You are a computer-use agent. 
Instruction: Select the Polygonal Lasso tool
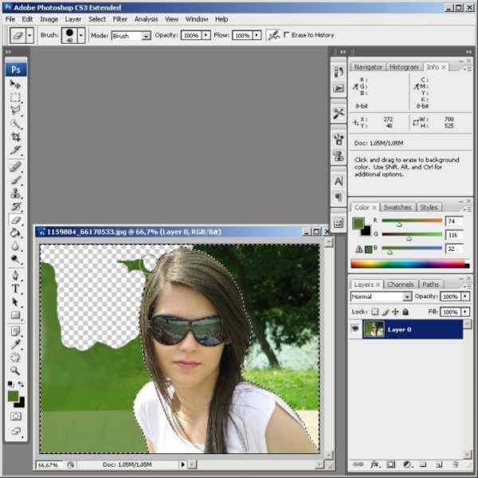click(x=15, y=111)
